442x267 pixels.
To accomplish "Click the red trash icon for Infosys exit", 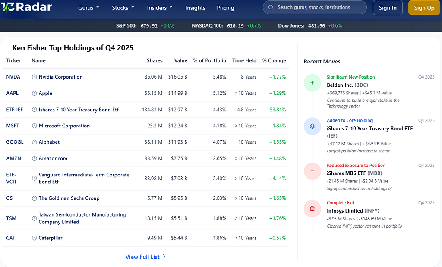I will 313,209.
